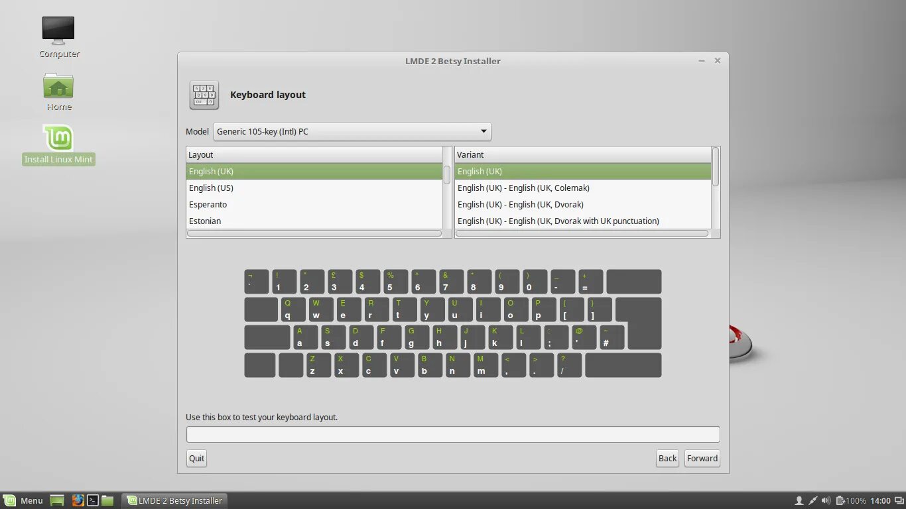
Task: Close the LMDE 2 Betsy Installer window
Action: click(717, 61)
